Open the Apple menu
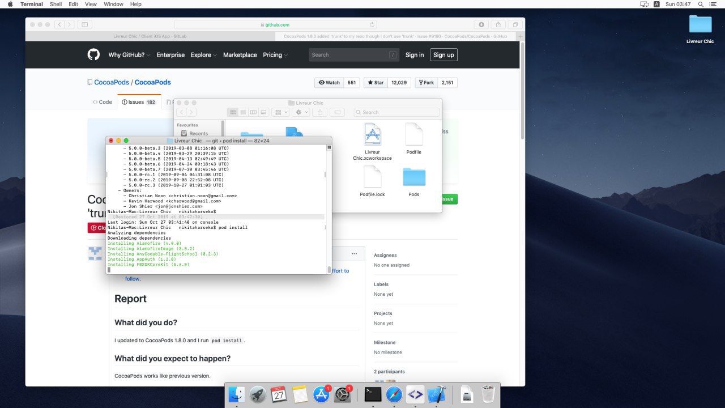This screenshot has width=725, height=408. click(10, 4)
